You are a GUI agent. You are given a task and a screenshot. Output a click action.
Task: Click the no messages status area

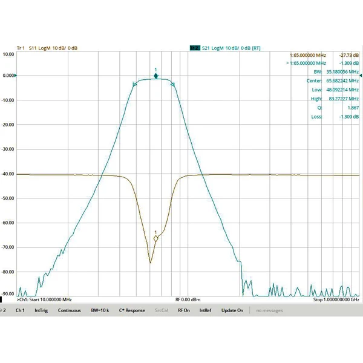[x=269, y=310]
